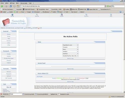Click the ratio icon in welcome bar
125x98 pixels.
39,28
